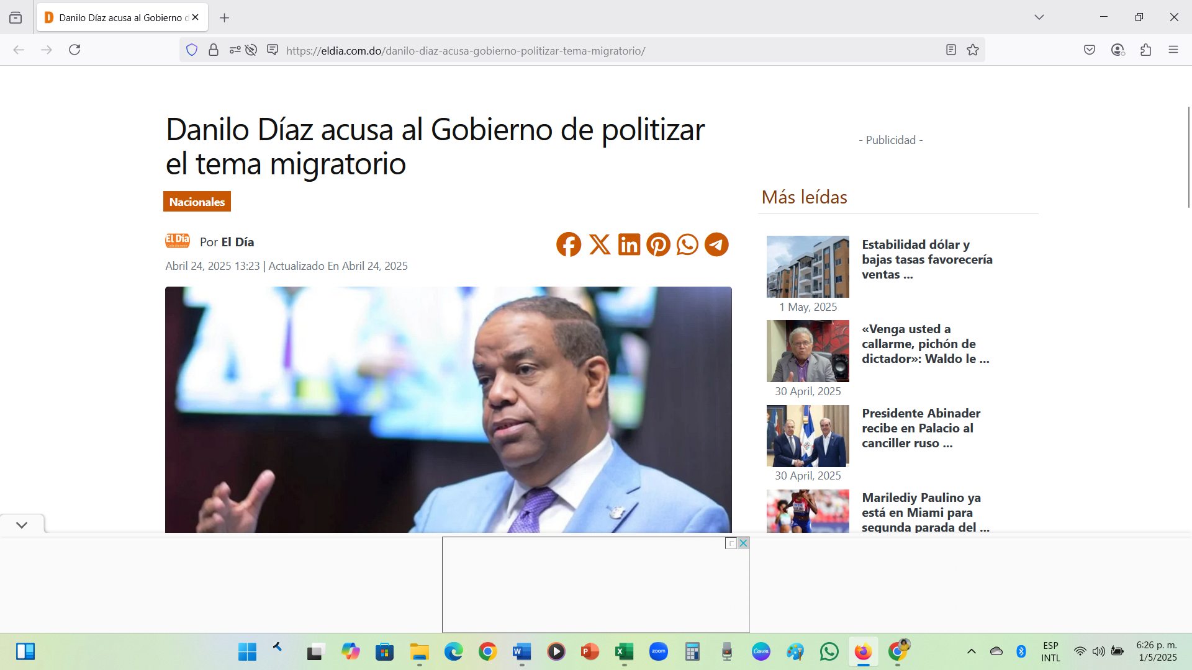Open Bluetooth tray icon
This screenshot has width=1192, height=670.
coord(1021,651)
